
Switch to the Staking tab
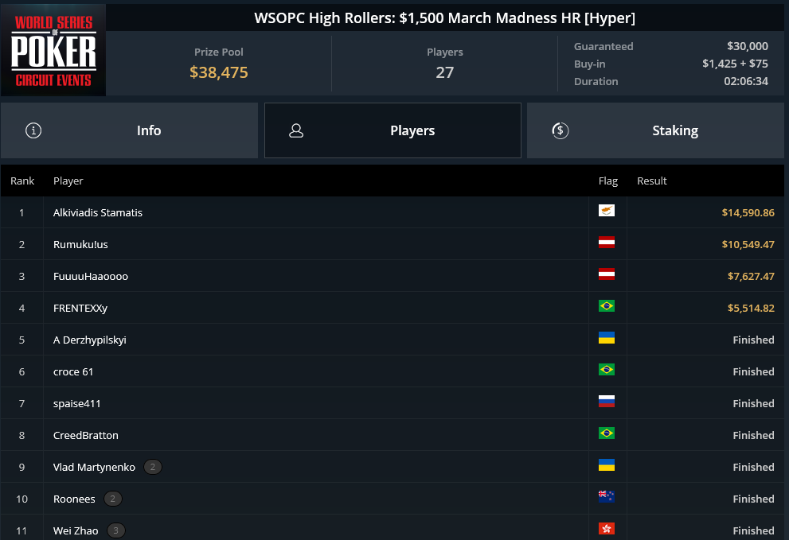point(655,130)
